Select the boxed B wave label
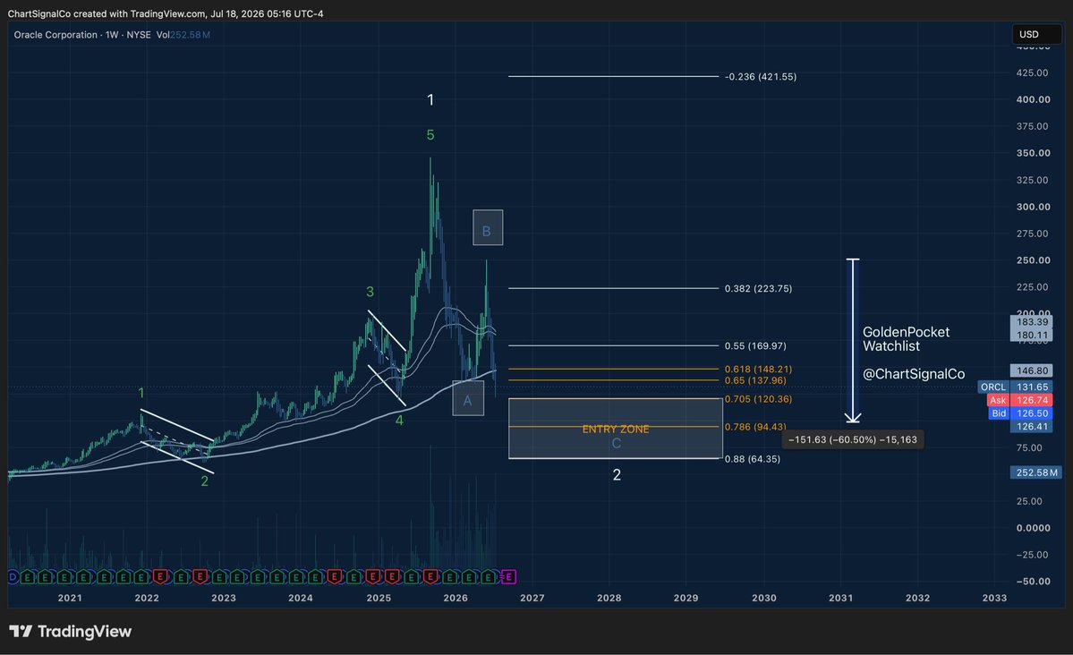Screen dimensions: 1073x655 point(487,228)
